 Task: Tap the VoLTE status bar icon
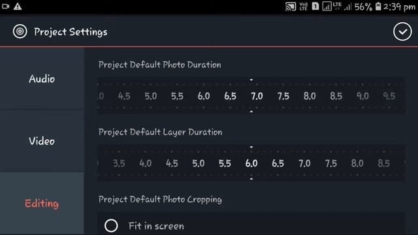click(303, 7)
